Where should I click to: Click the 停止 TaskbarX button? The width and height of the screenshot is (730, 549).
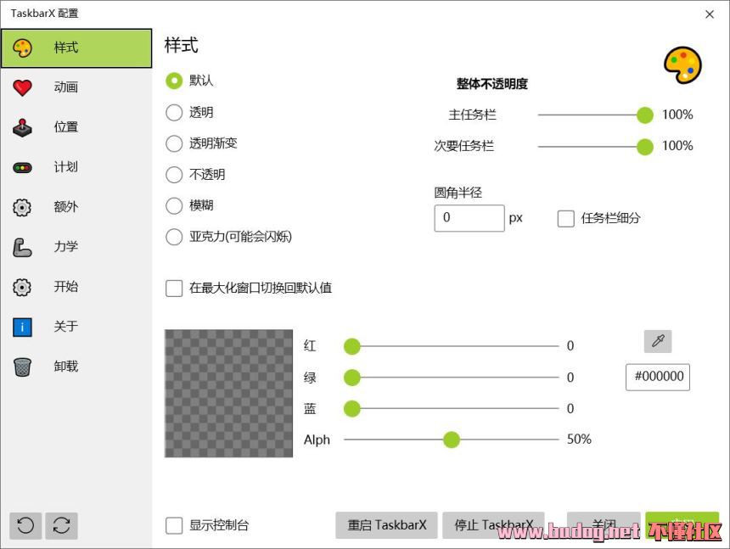point(493,525)
